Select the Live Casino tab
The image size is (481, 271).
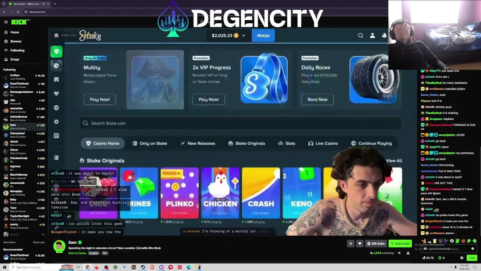pos(323,143)
